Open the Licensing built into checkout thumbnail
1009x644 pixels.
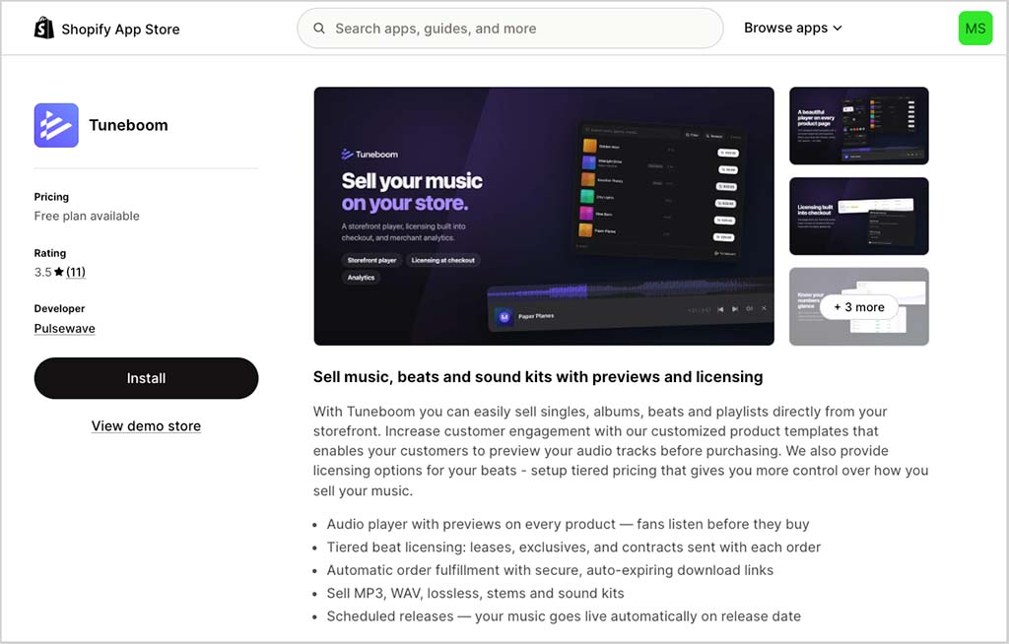[858, 217]
